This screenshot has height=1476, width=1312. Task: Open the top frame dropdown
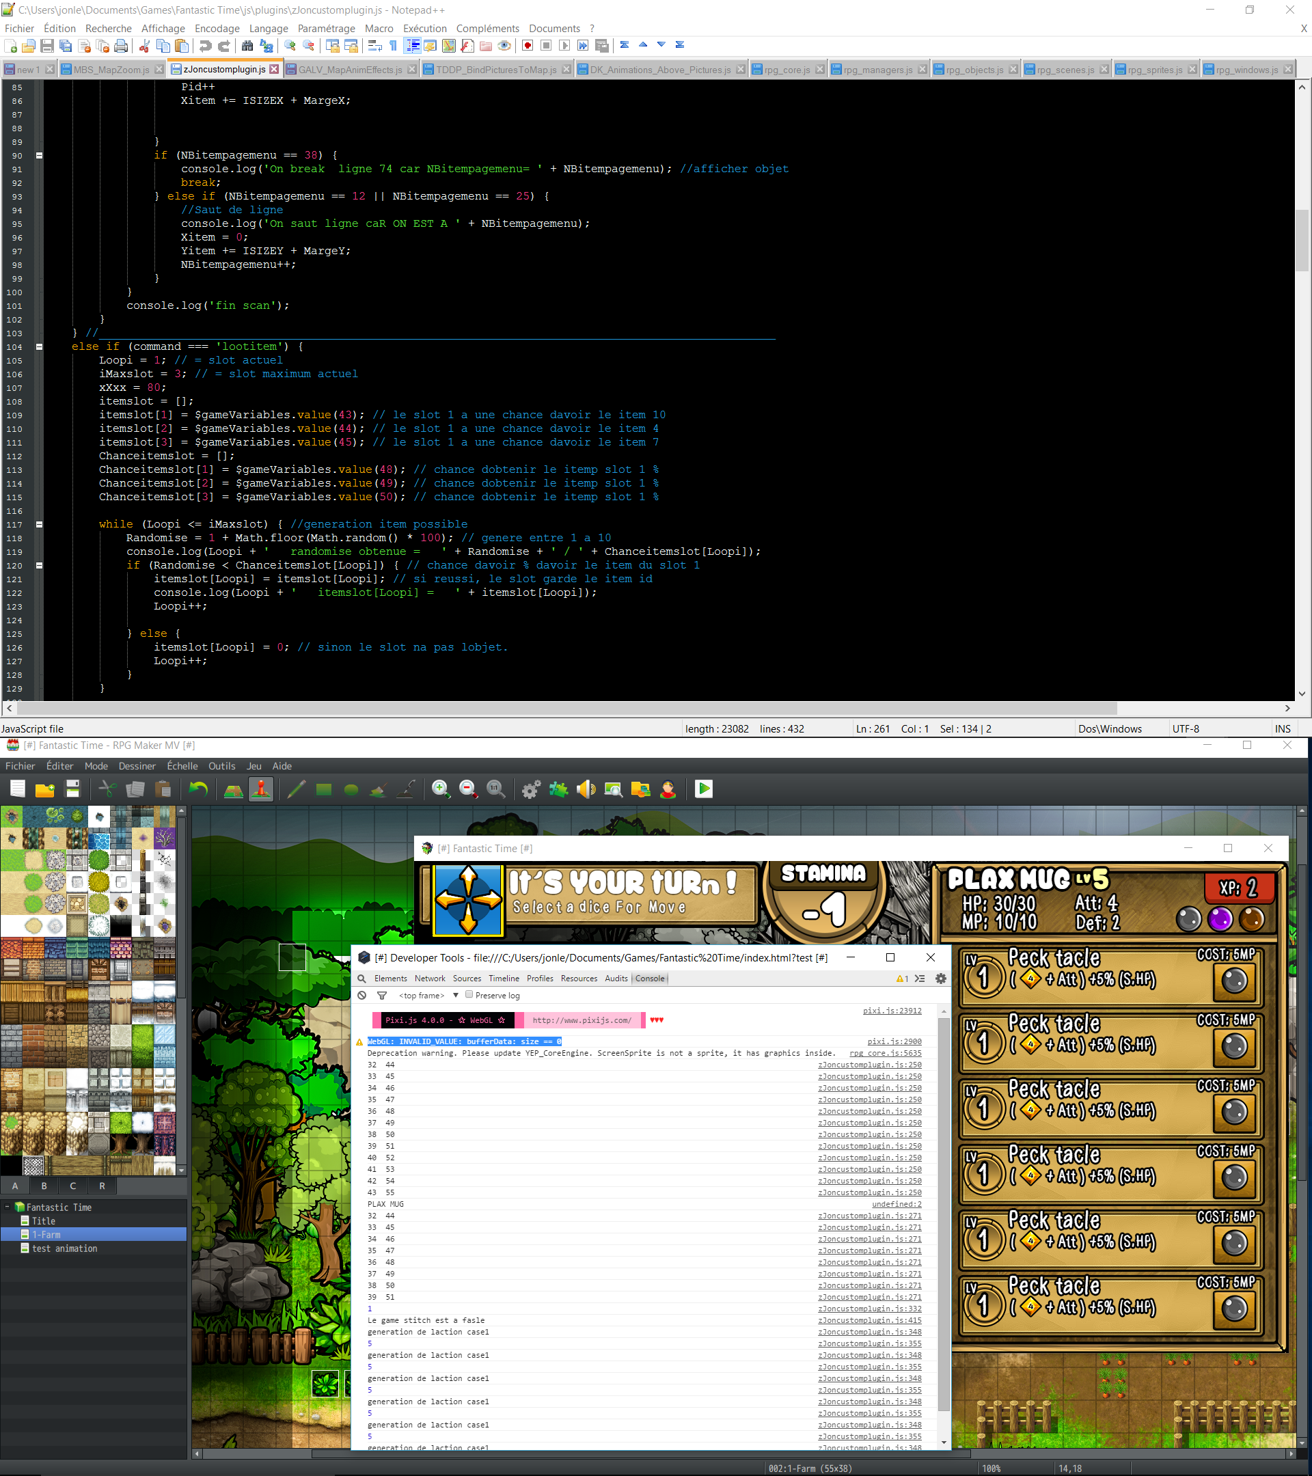[x=430, y=995]
